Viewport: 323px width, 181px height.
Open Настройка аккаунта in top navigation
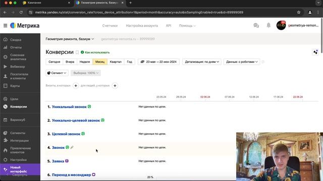coord(142,26)
